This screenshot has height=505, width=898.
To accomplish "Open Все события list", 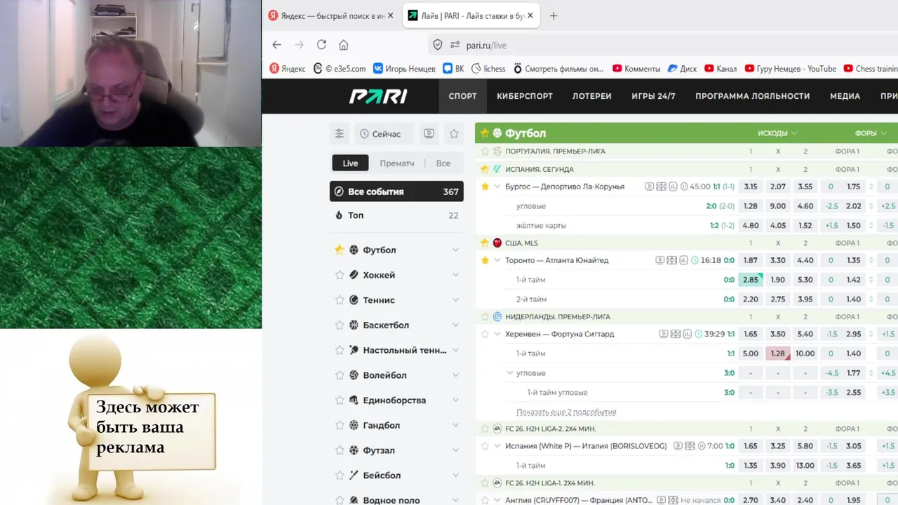I will [396, 191].
